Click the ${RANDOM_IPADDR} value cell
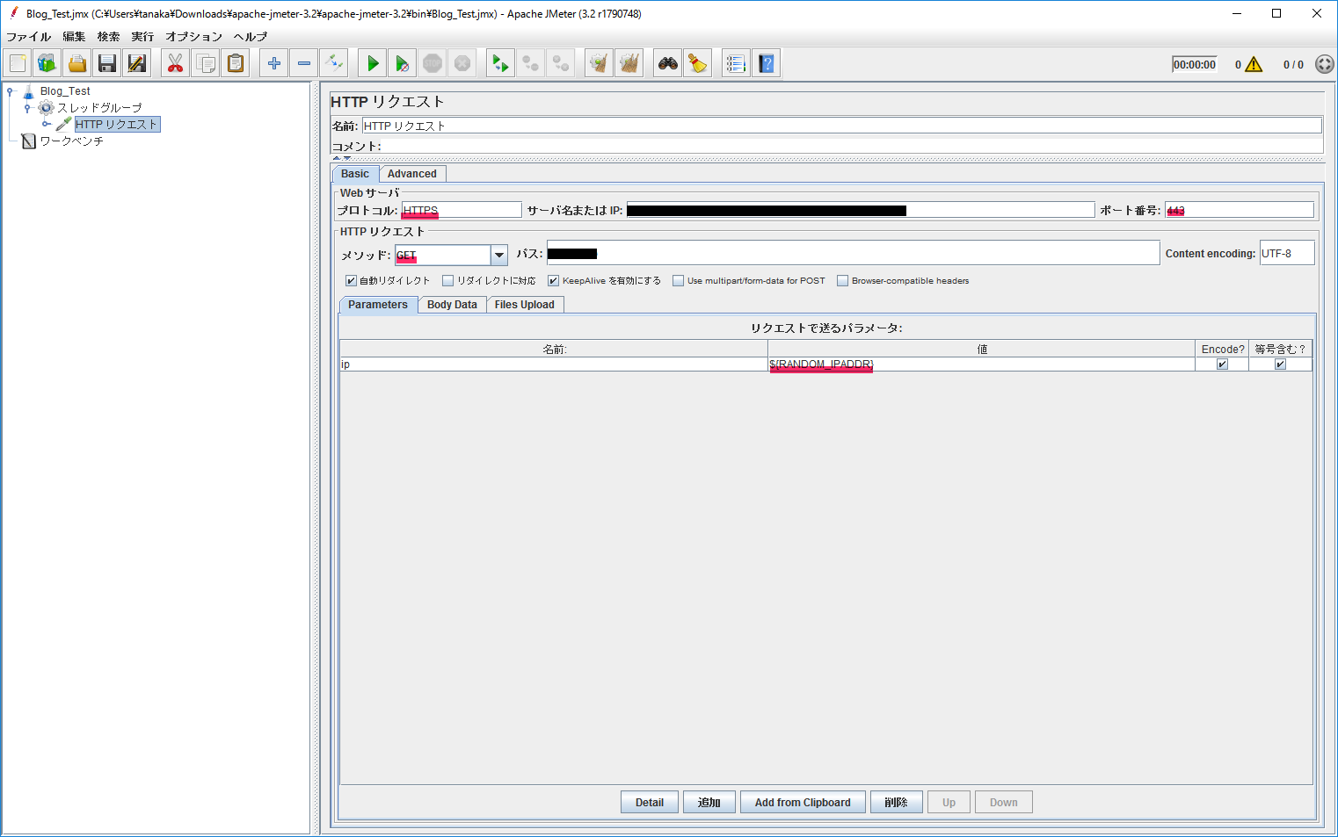This screenshot has width=1338, height=837. (981, 364)
